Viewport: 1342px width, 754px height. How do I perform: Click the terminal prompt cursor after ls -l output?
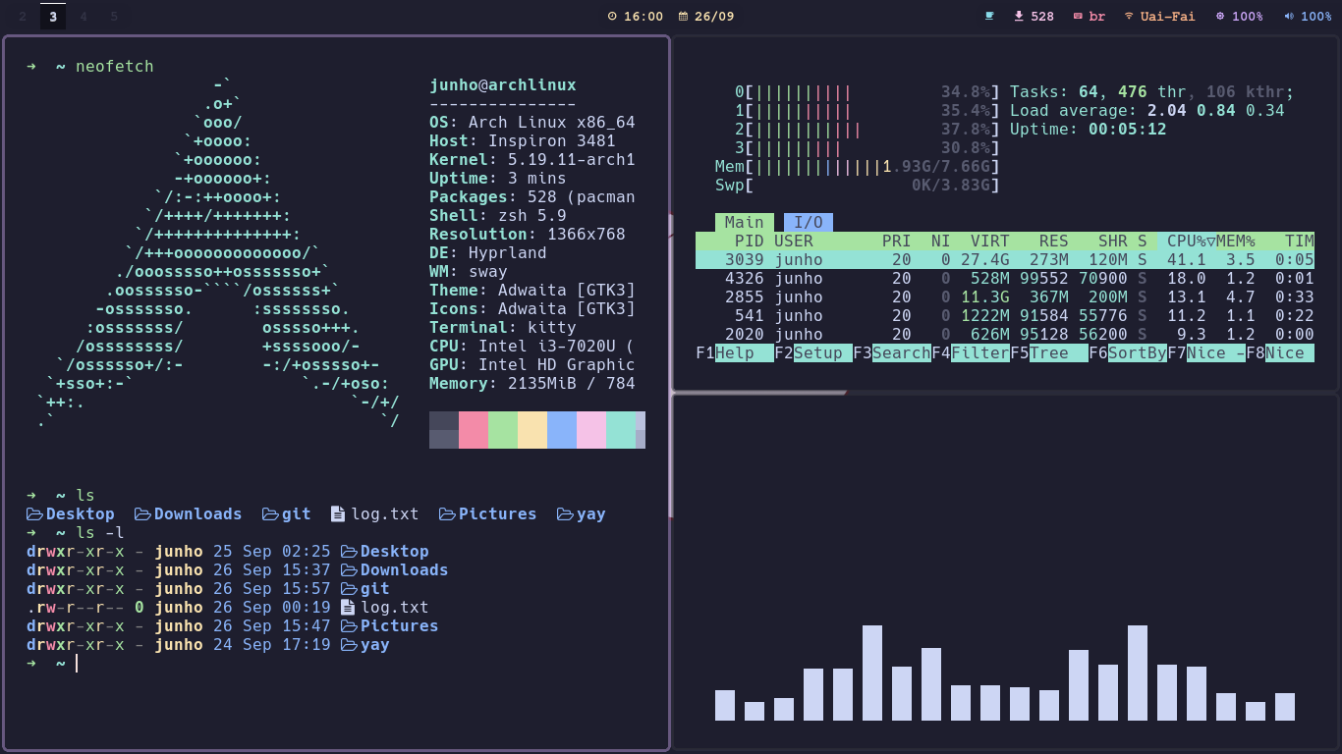coord(77,663)
